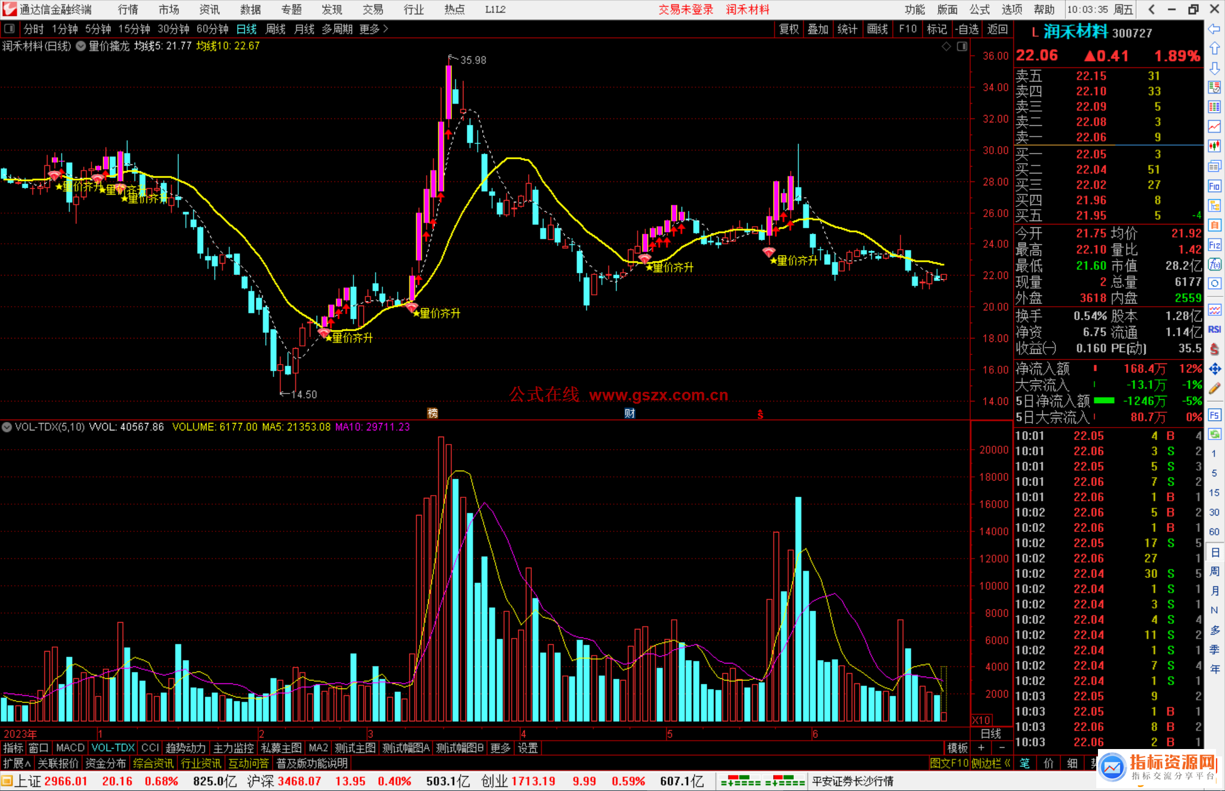This screenshot has width=1225, height=791.
Task: Open the 模板 template selector
Action: pyautogui.click(x=958, y=748)
